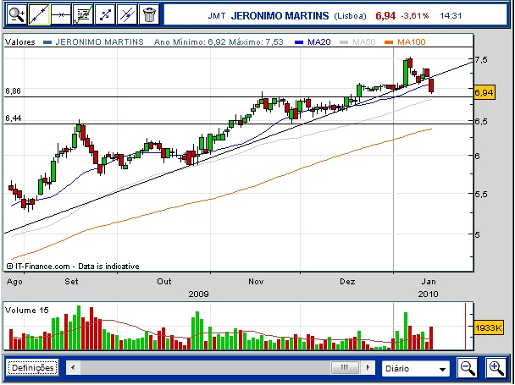Click the 6,44 horizontal line label
Viewport: 515px width, 385px height.
(14, 118)
